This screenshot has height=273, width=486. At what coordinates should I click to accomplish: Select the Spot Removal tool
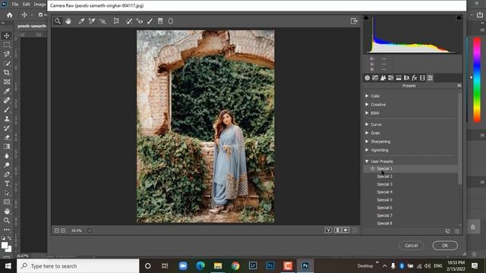point(129,21)
